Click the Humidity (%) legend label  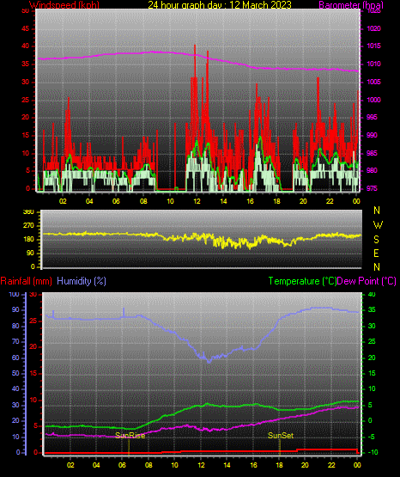pyautogui.click(x=82, y=281)
